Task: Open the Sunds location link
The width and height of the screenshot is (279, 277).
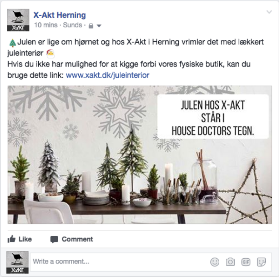Action: click(x=73, y=25)
